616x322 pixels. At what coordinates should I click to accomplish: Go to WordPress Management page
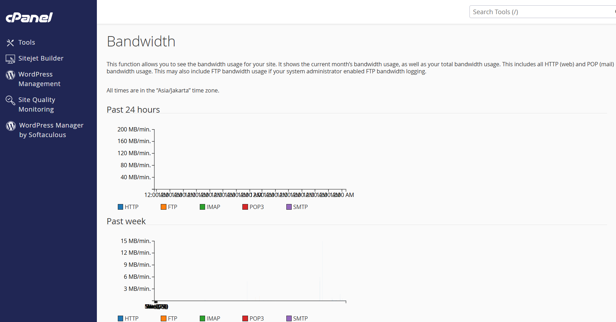pyautogui.click(x=39, y=79)
